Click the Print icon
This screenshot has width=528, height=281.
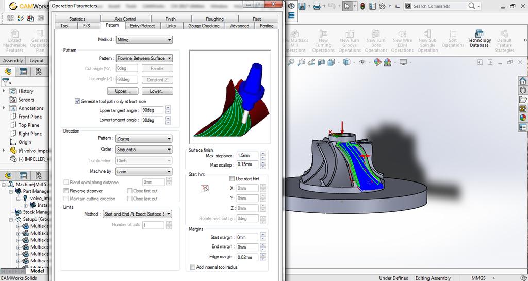[x=317, y=6]
